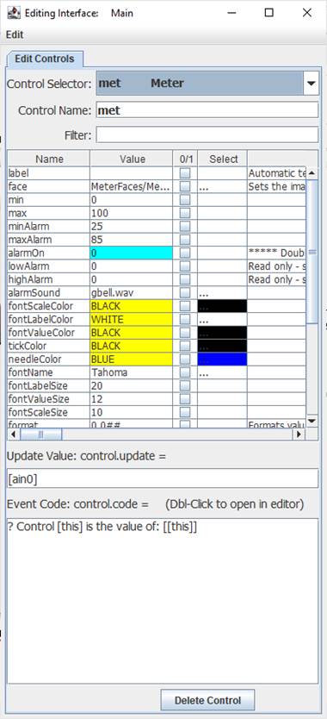
Task: Toggle the checkbox in the min row
Action: click(185, 200)
